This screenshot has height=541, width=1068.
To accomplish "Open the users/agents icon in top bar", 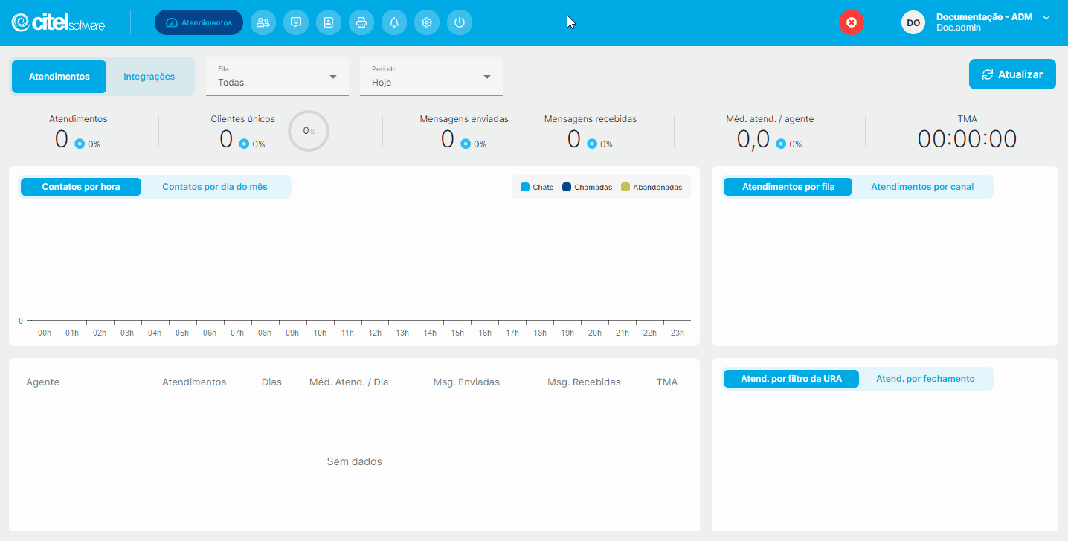I will (x=263, y=22).
